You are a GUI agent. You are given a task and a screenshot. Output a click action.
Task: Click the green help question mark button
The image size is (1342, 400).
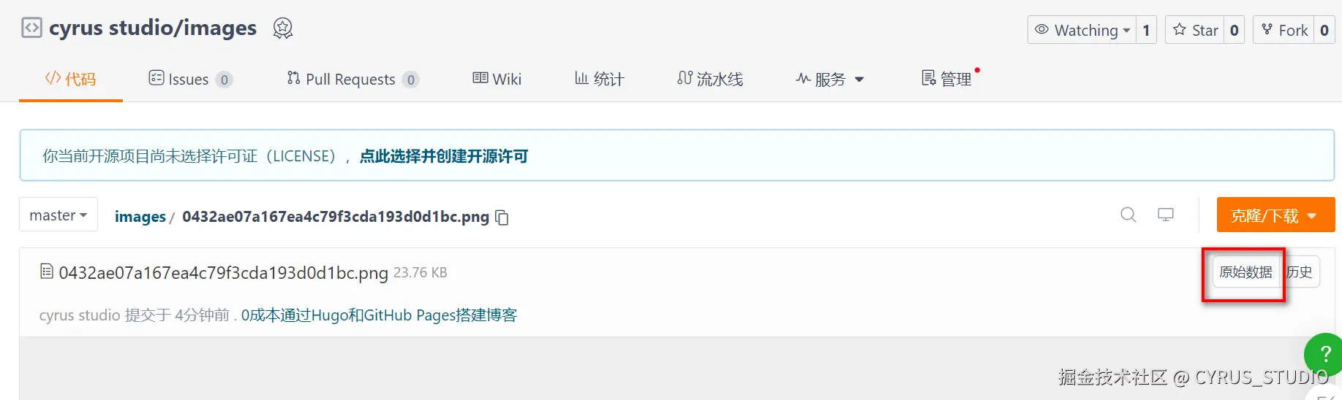[x=1324, y=354]
